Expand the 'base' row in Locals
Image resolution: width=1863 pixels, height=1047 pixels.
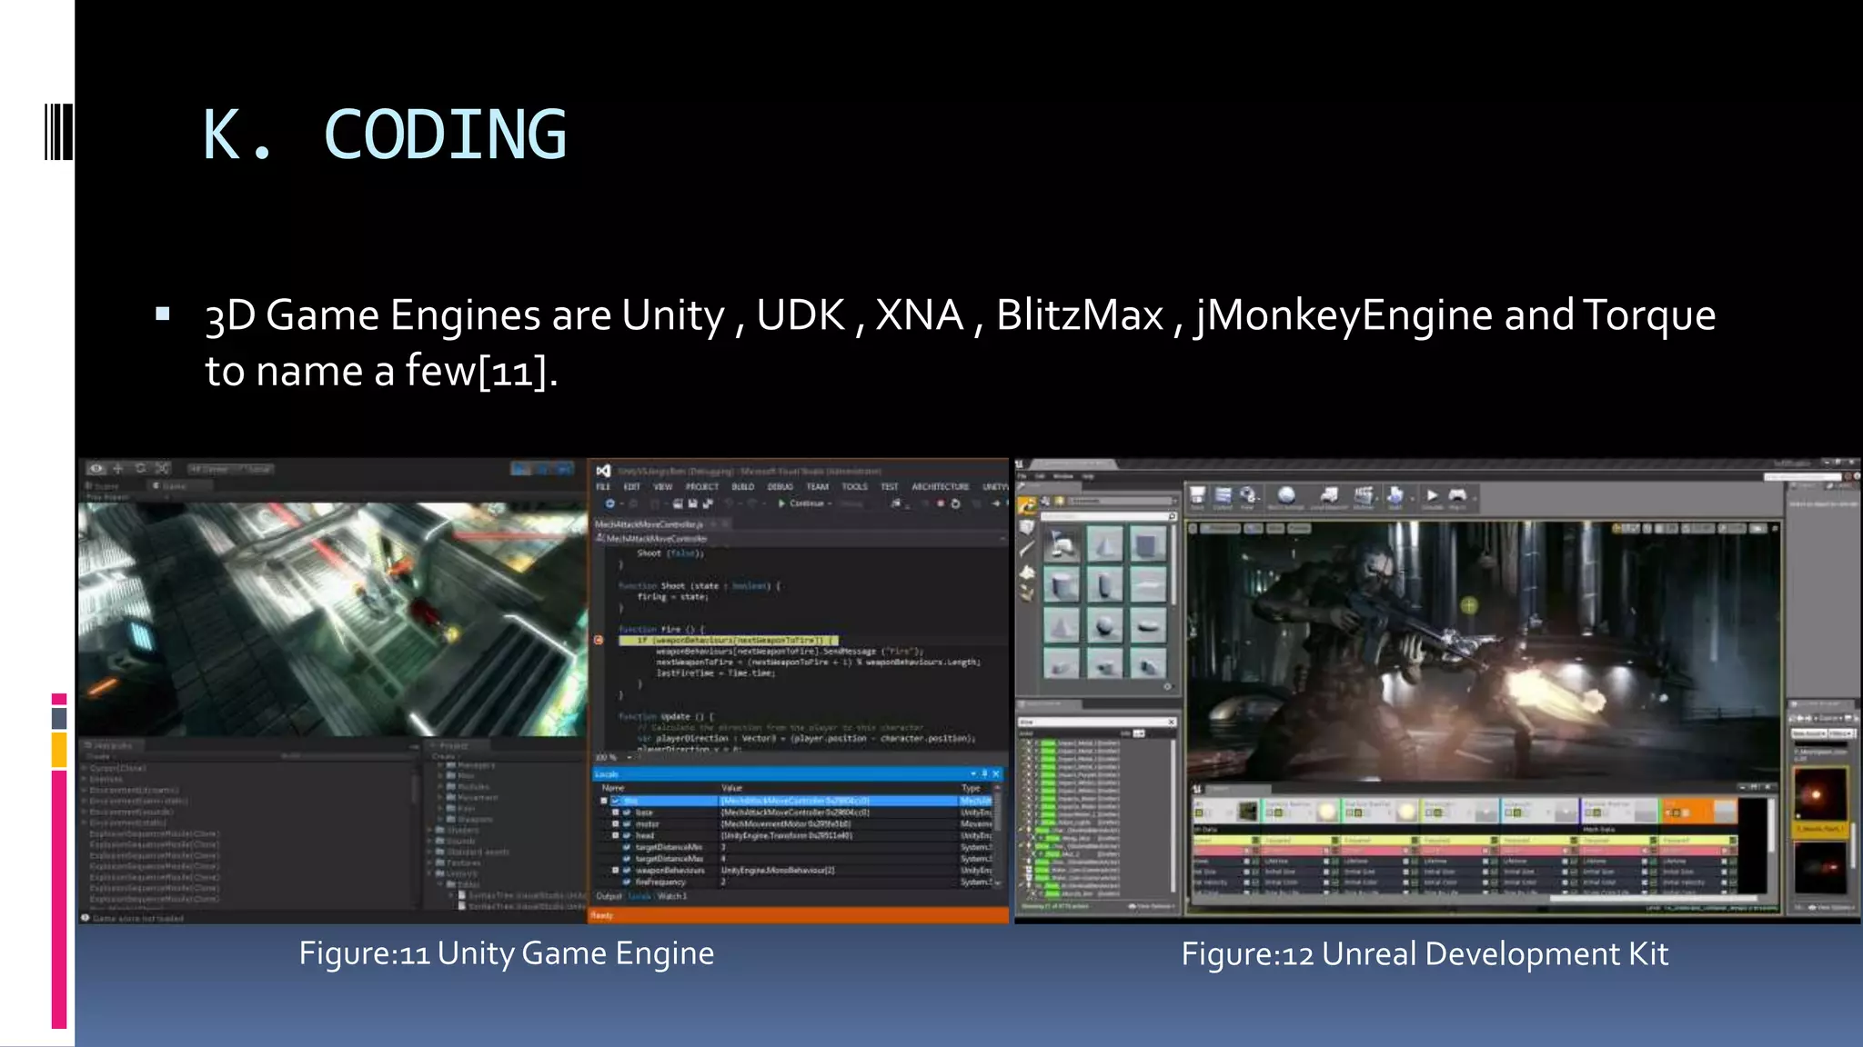coord(616,813)
